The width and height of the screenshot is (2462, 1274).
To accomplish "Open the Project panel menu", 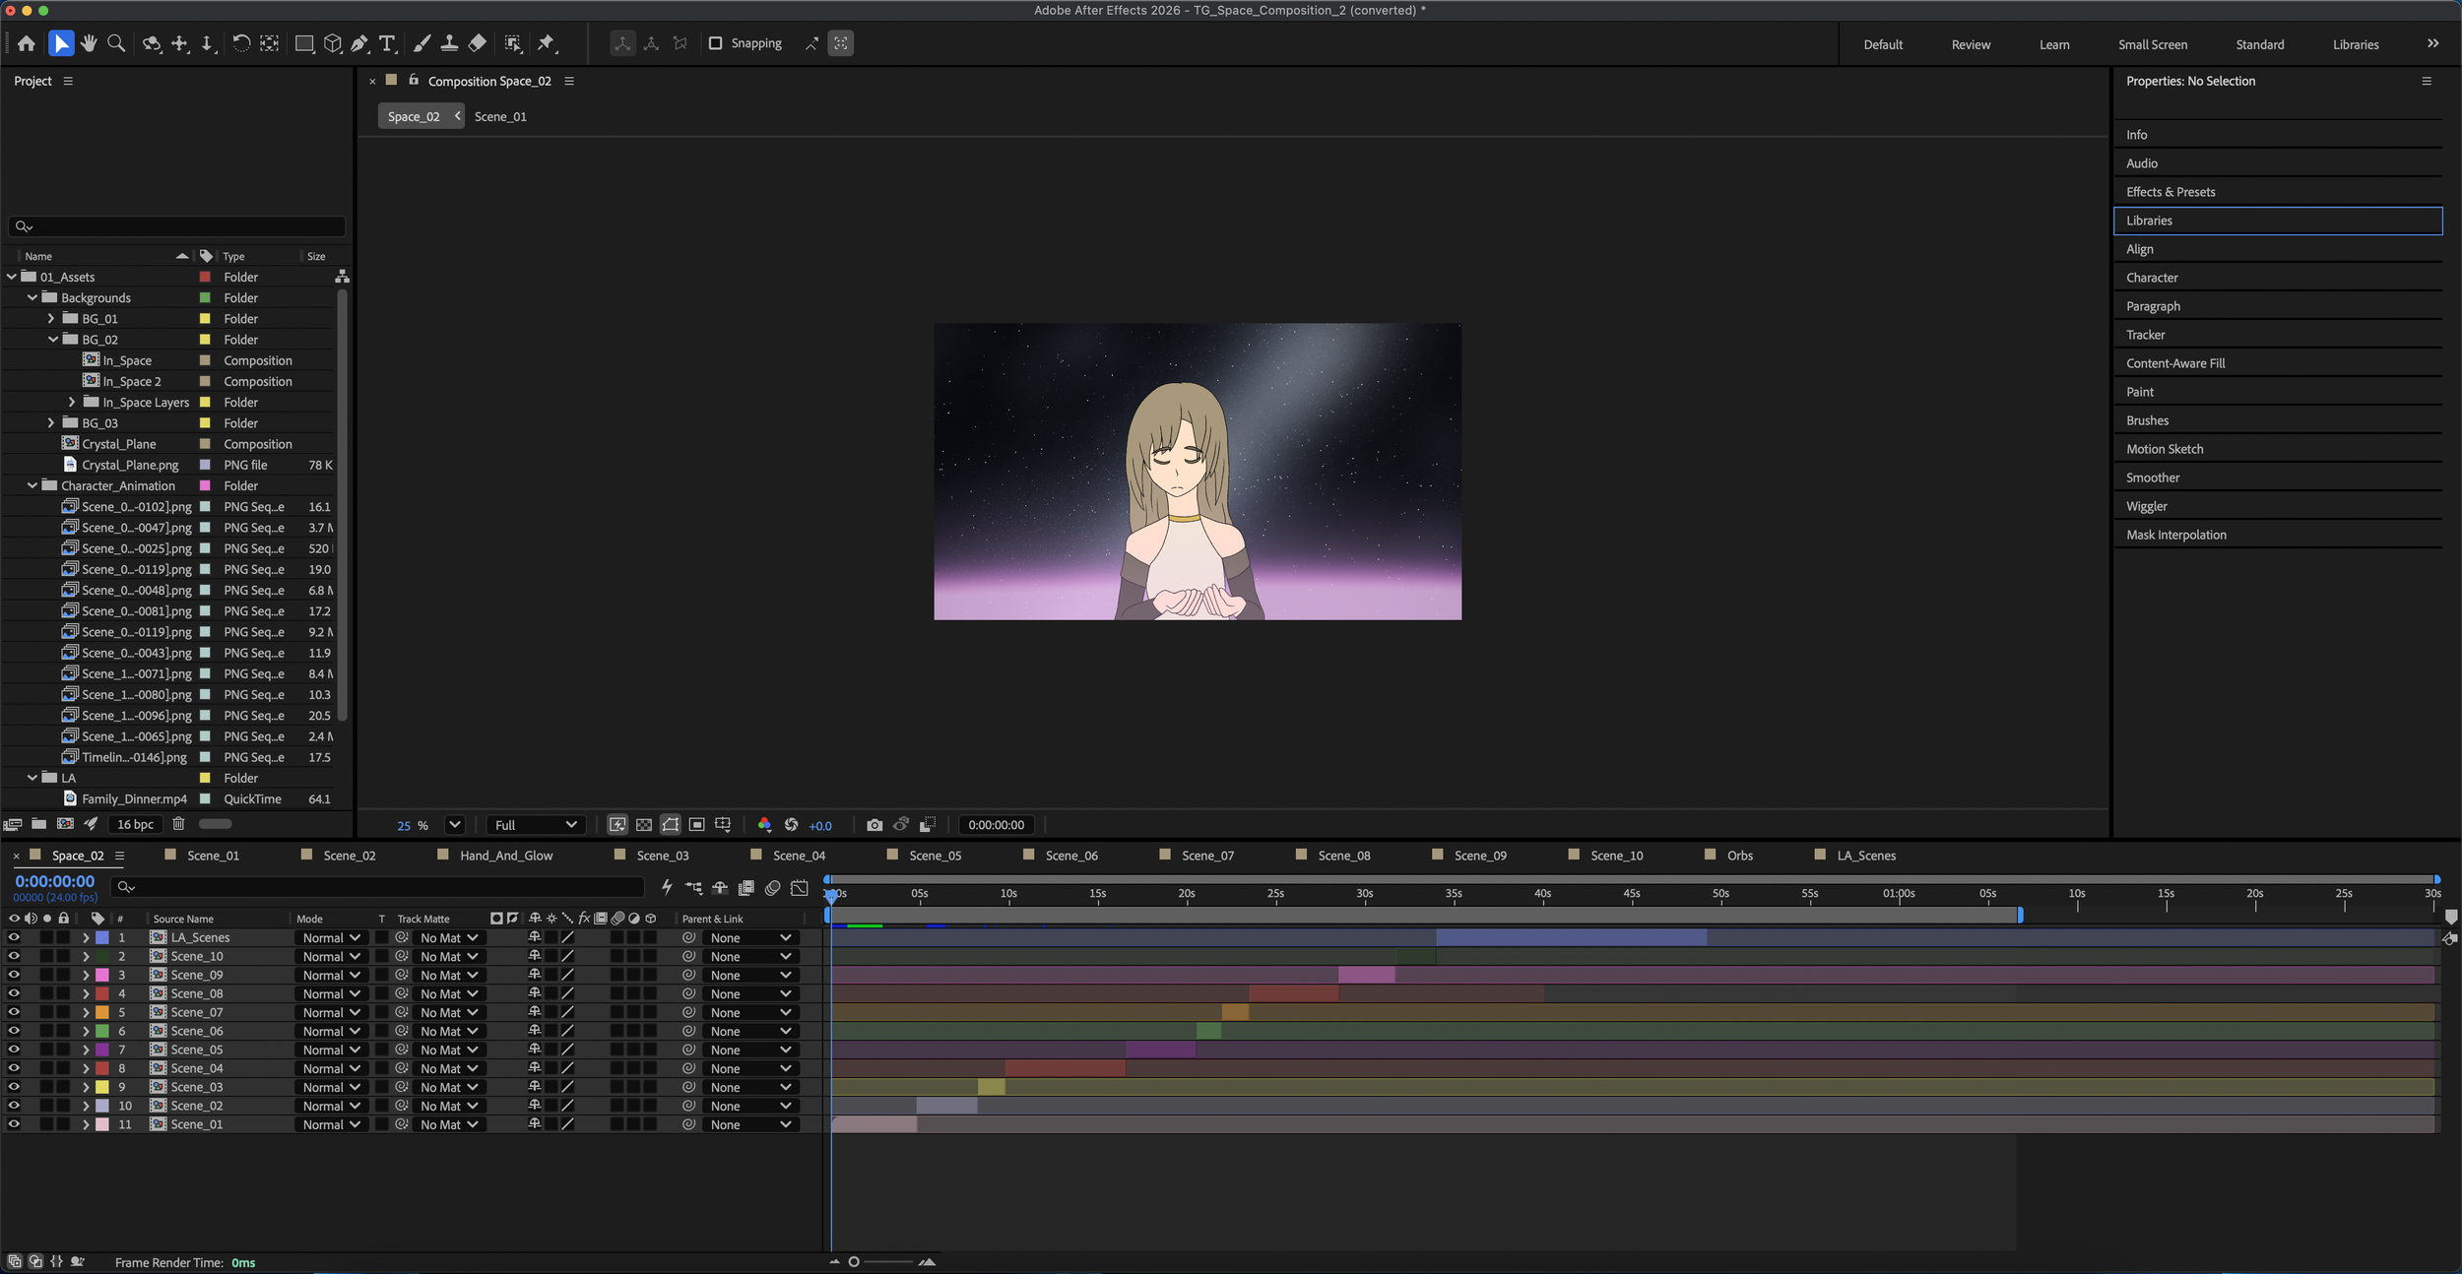I will (x=68, y=81).
